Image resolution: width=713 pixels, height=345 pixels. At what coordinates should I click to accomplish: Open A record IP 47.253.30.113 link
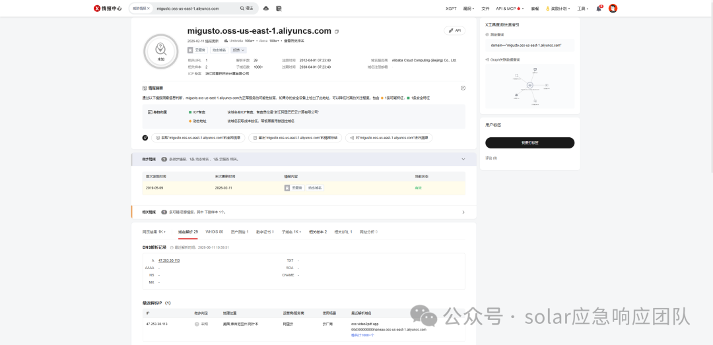tap(169, 261)
